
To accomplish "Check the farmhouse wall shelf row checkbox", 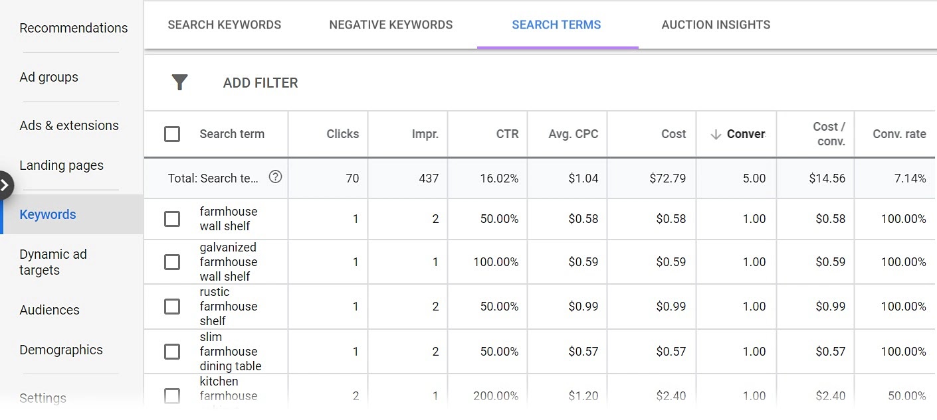I will [x=172, y=219].
